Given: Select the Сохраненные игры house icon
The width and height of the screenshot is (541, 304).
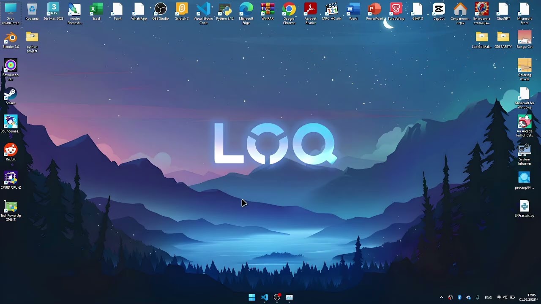Looking at the screenshot, I should (460, 14).
